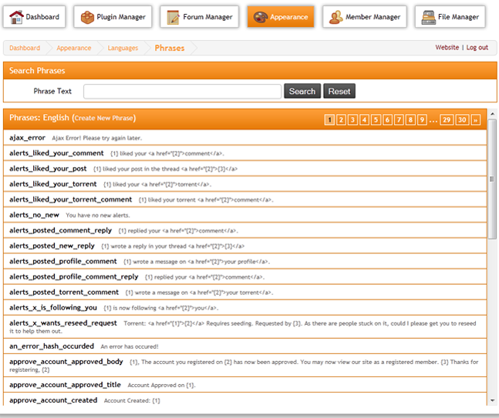This screenshot has height=418, width=499.
Task: Go to page 8 of phrases
Action: (410, 120)
